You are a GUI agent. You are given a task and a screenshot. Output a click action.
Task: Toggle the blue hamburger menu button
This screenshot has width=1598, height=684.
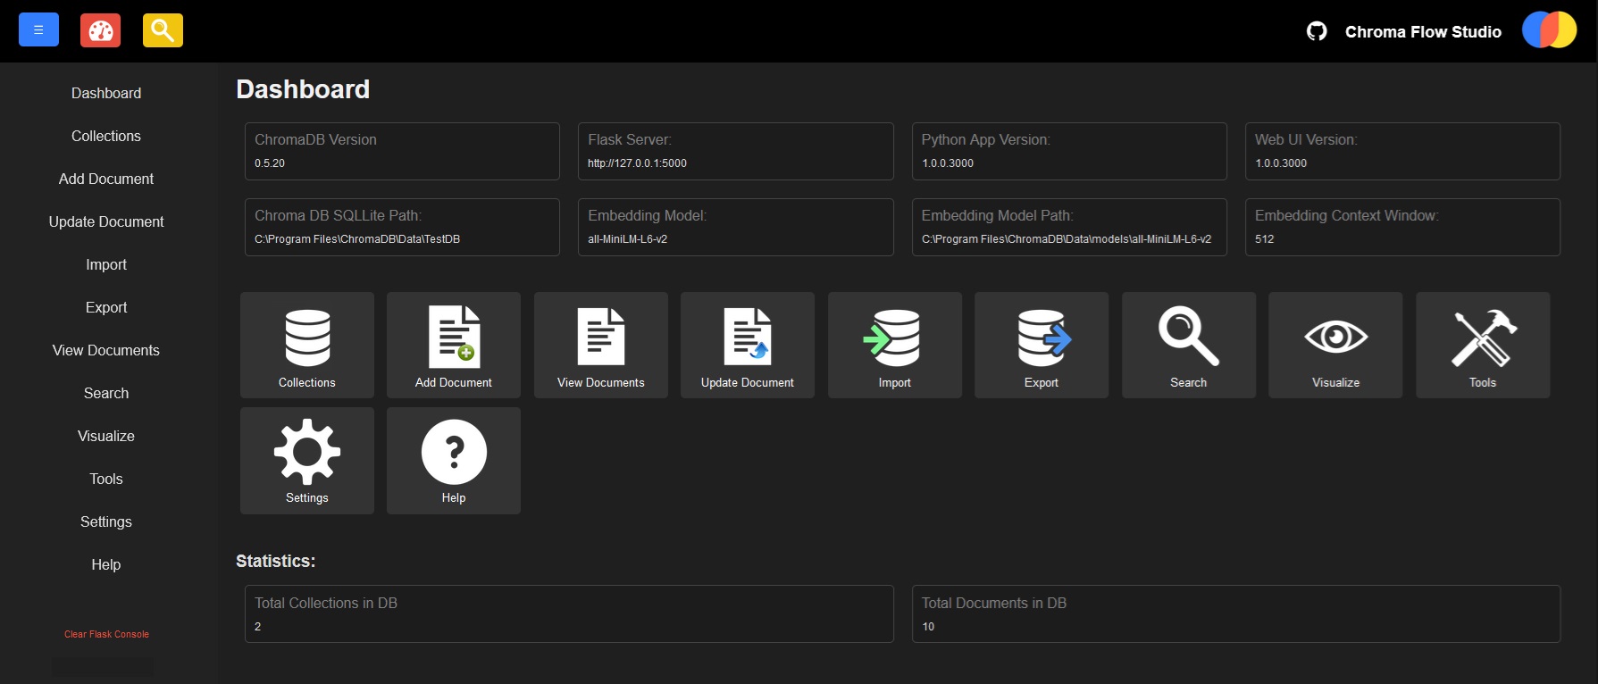38,29
